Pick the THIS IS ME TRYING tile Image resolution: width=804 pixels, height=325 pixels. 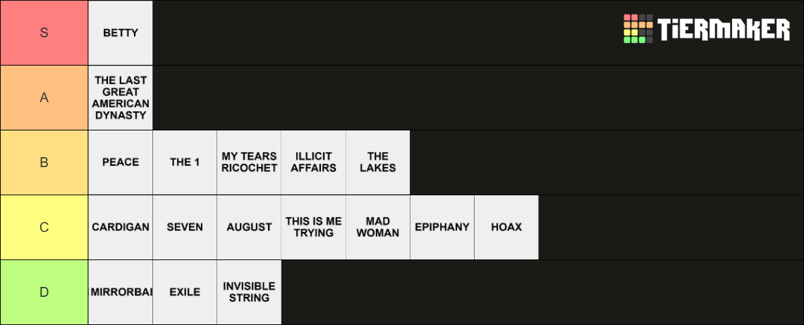(313, 227)
